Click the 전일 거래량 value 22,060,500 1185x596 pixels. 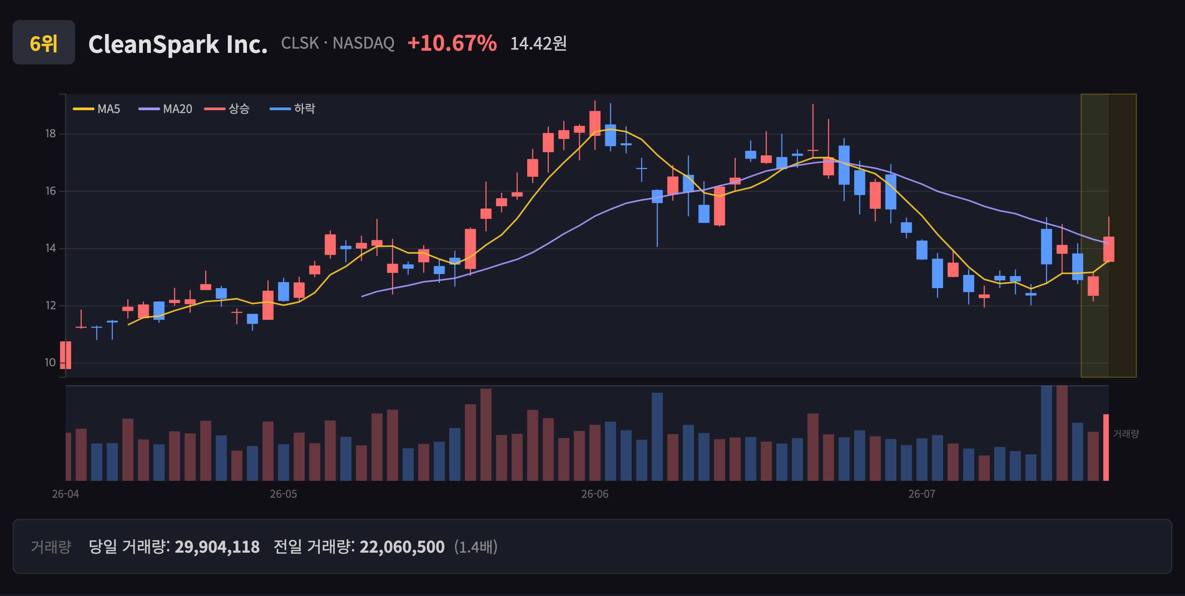tap(402, 547)
